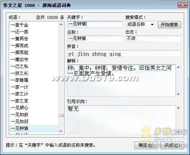Close the dictionary window via title bar X
190x155 pixels.
point(183,5)
